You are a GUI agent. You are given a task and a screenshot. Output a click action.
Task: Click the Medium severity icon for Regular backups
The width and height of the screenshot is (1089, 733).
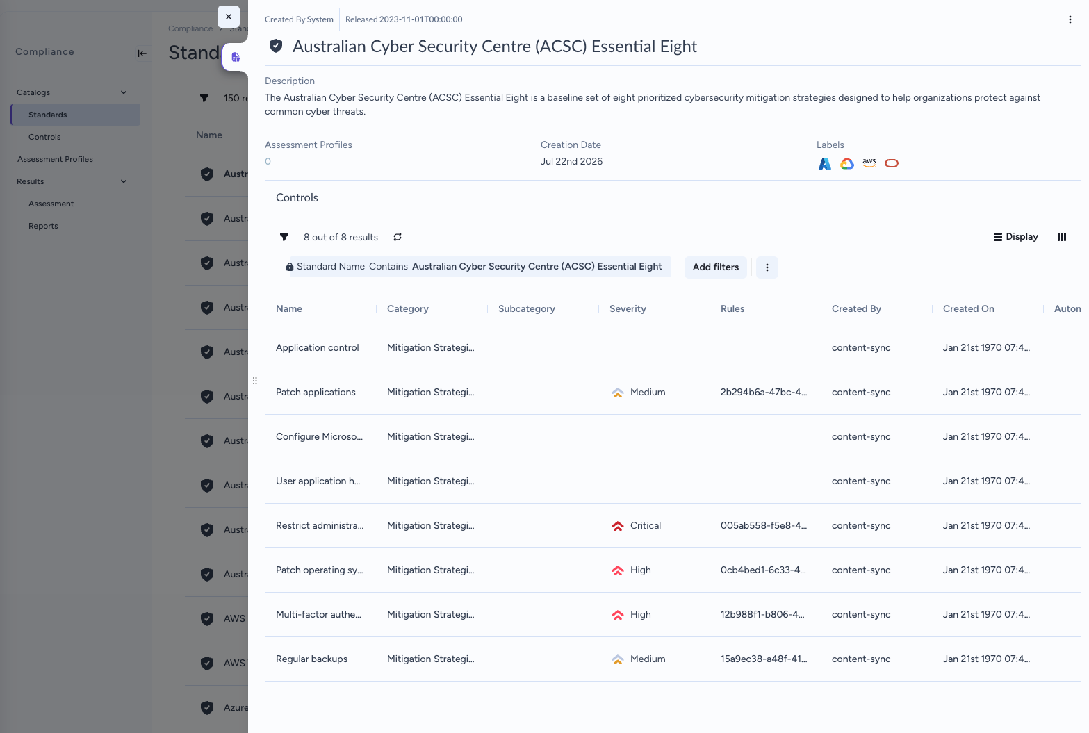point(617,659)
